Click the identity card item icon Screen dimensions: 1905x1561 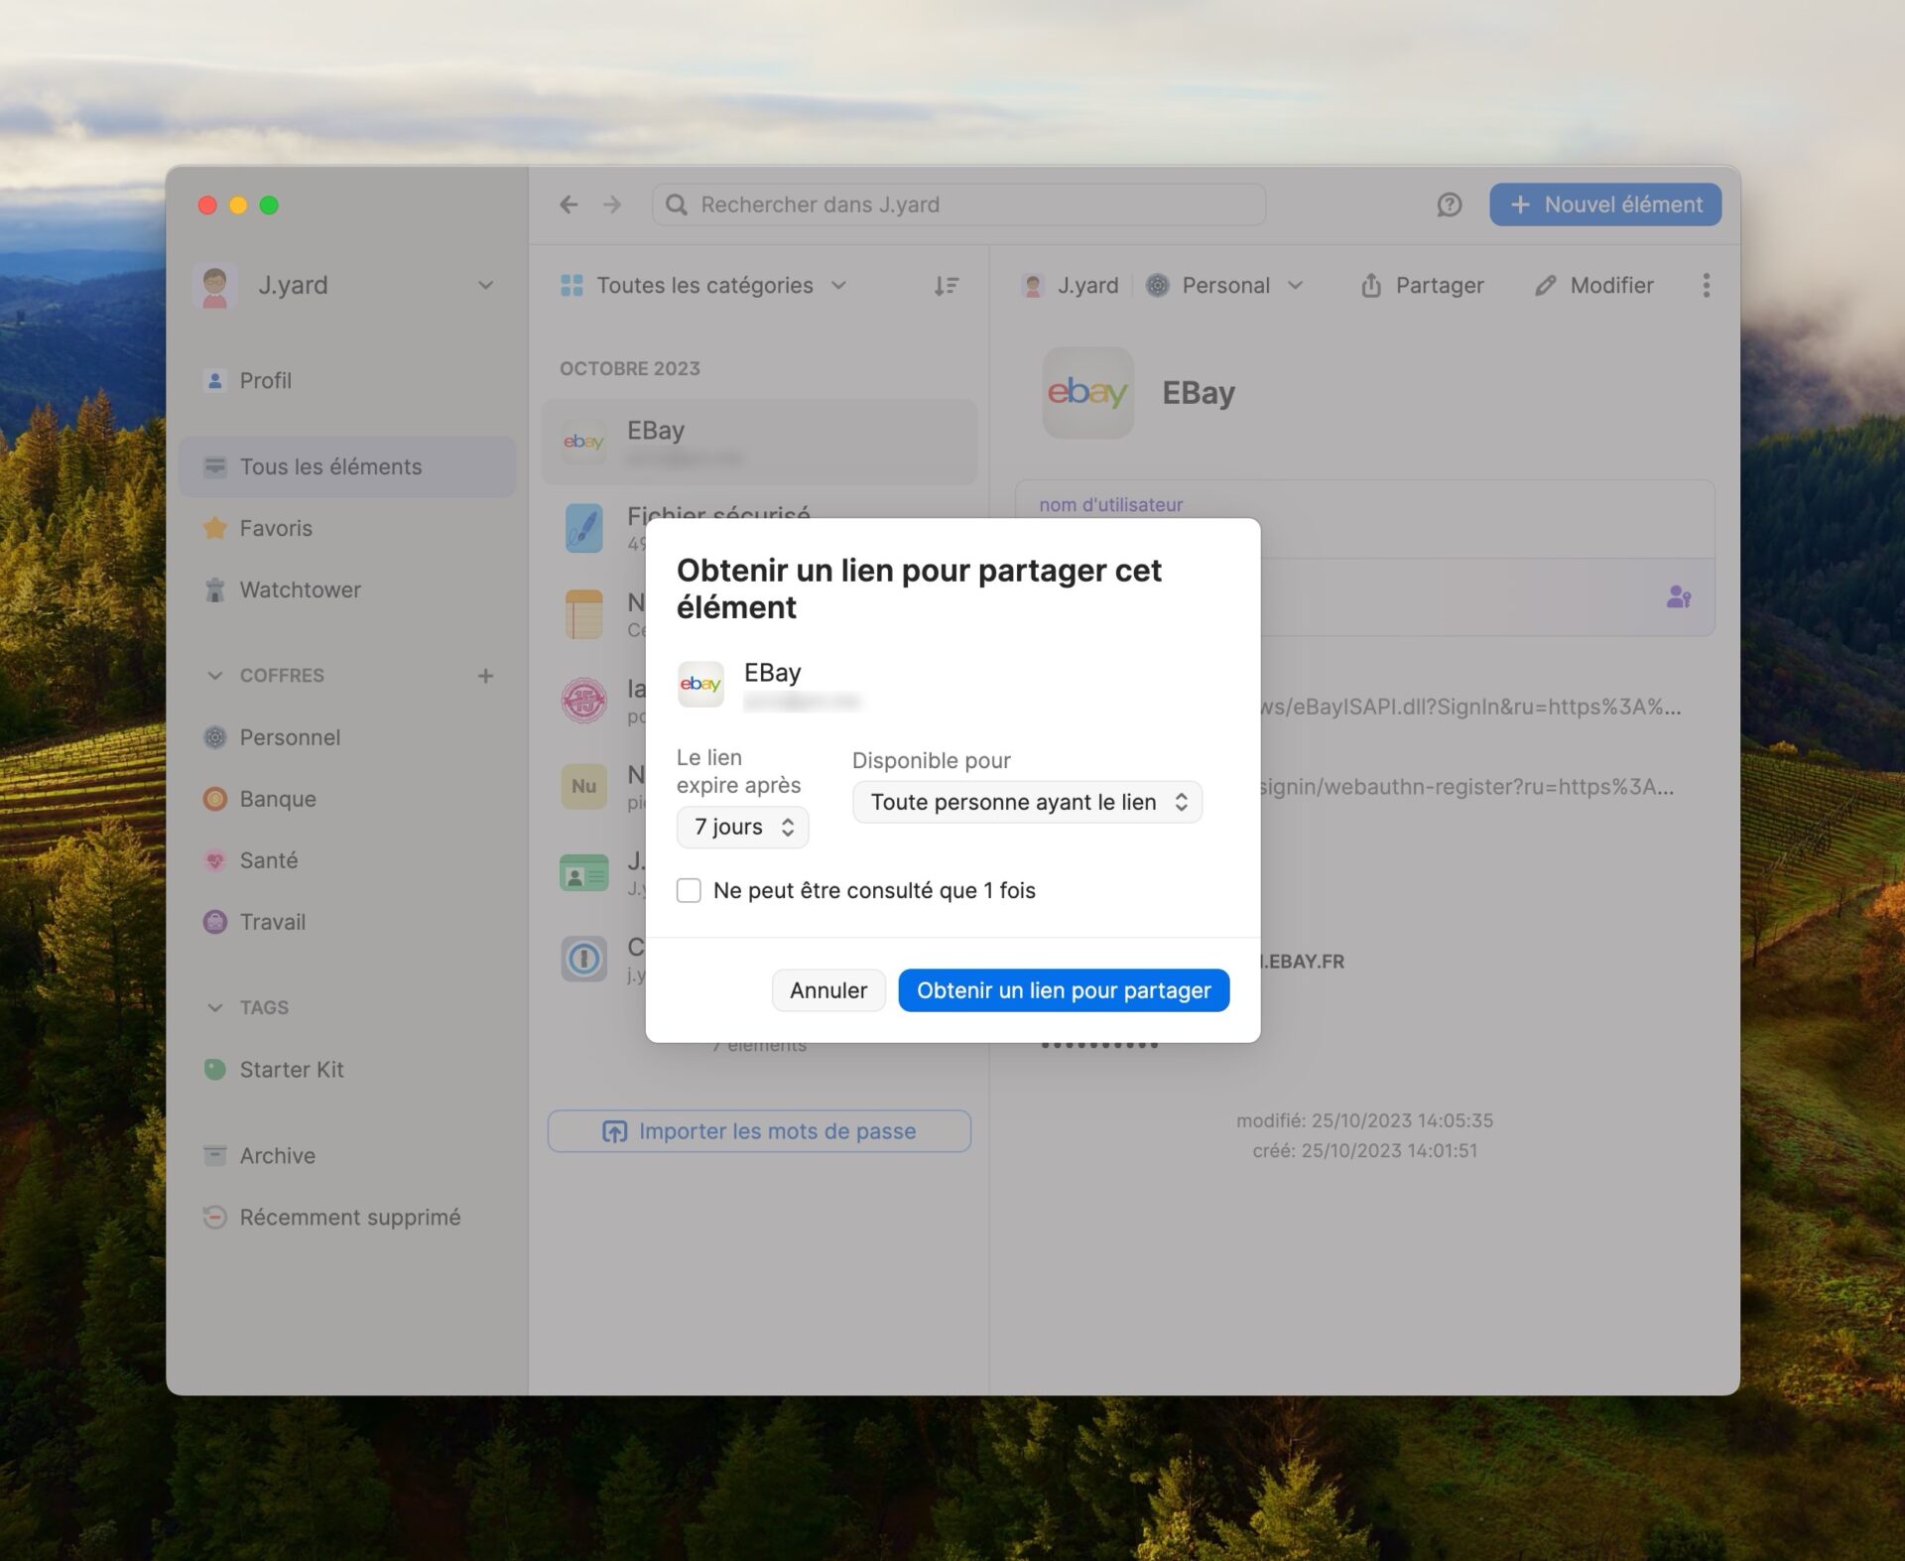(583, 873)
